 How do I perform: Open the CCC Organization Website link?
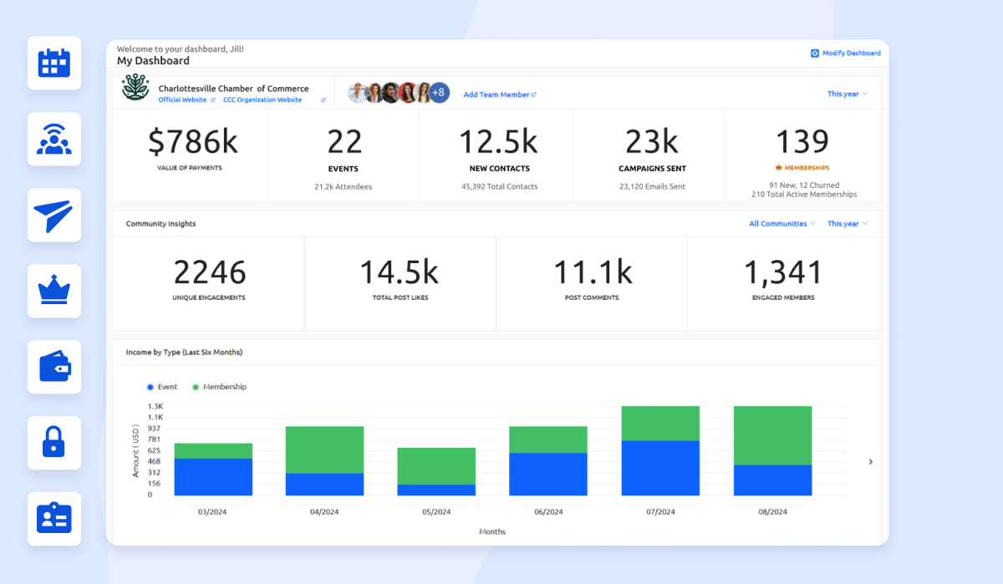tap(262, 100)
